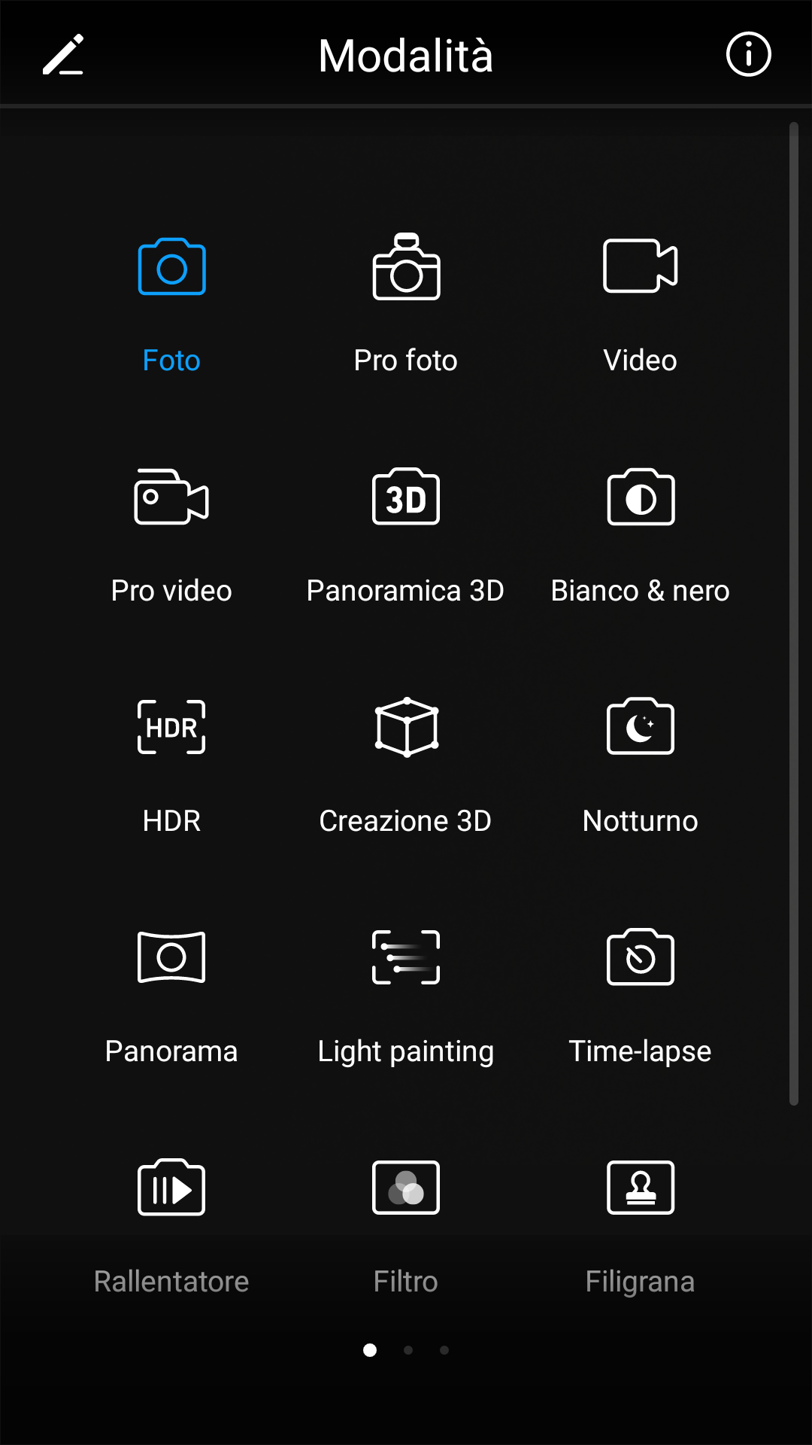Choose Rallentatore slow-motion mode
812x1445 pixels.
pos(171,1188)
